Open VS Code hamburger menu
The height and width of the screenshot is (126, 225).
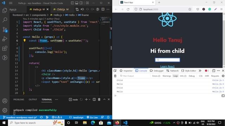pos(11,3)
